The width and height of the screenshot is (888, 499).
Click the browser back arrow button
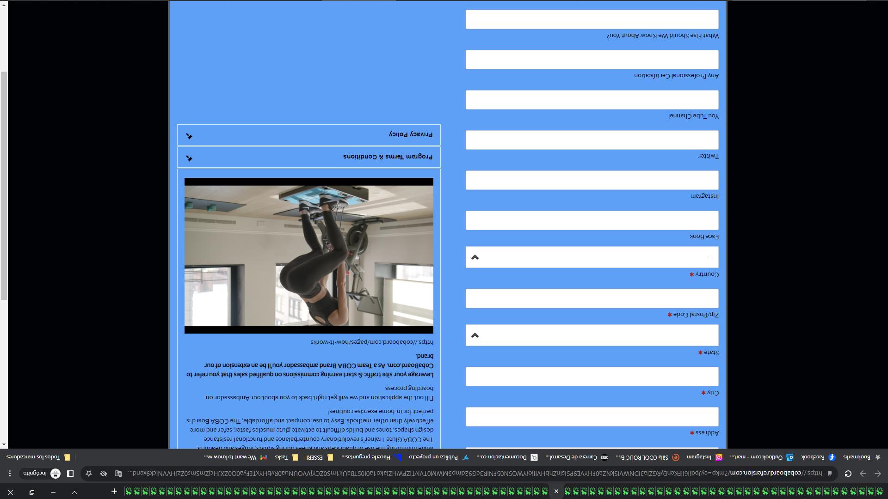coord(878,474)
